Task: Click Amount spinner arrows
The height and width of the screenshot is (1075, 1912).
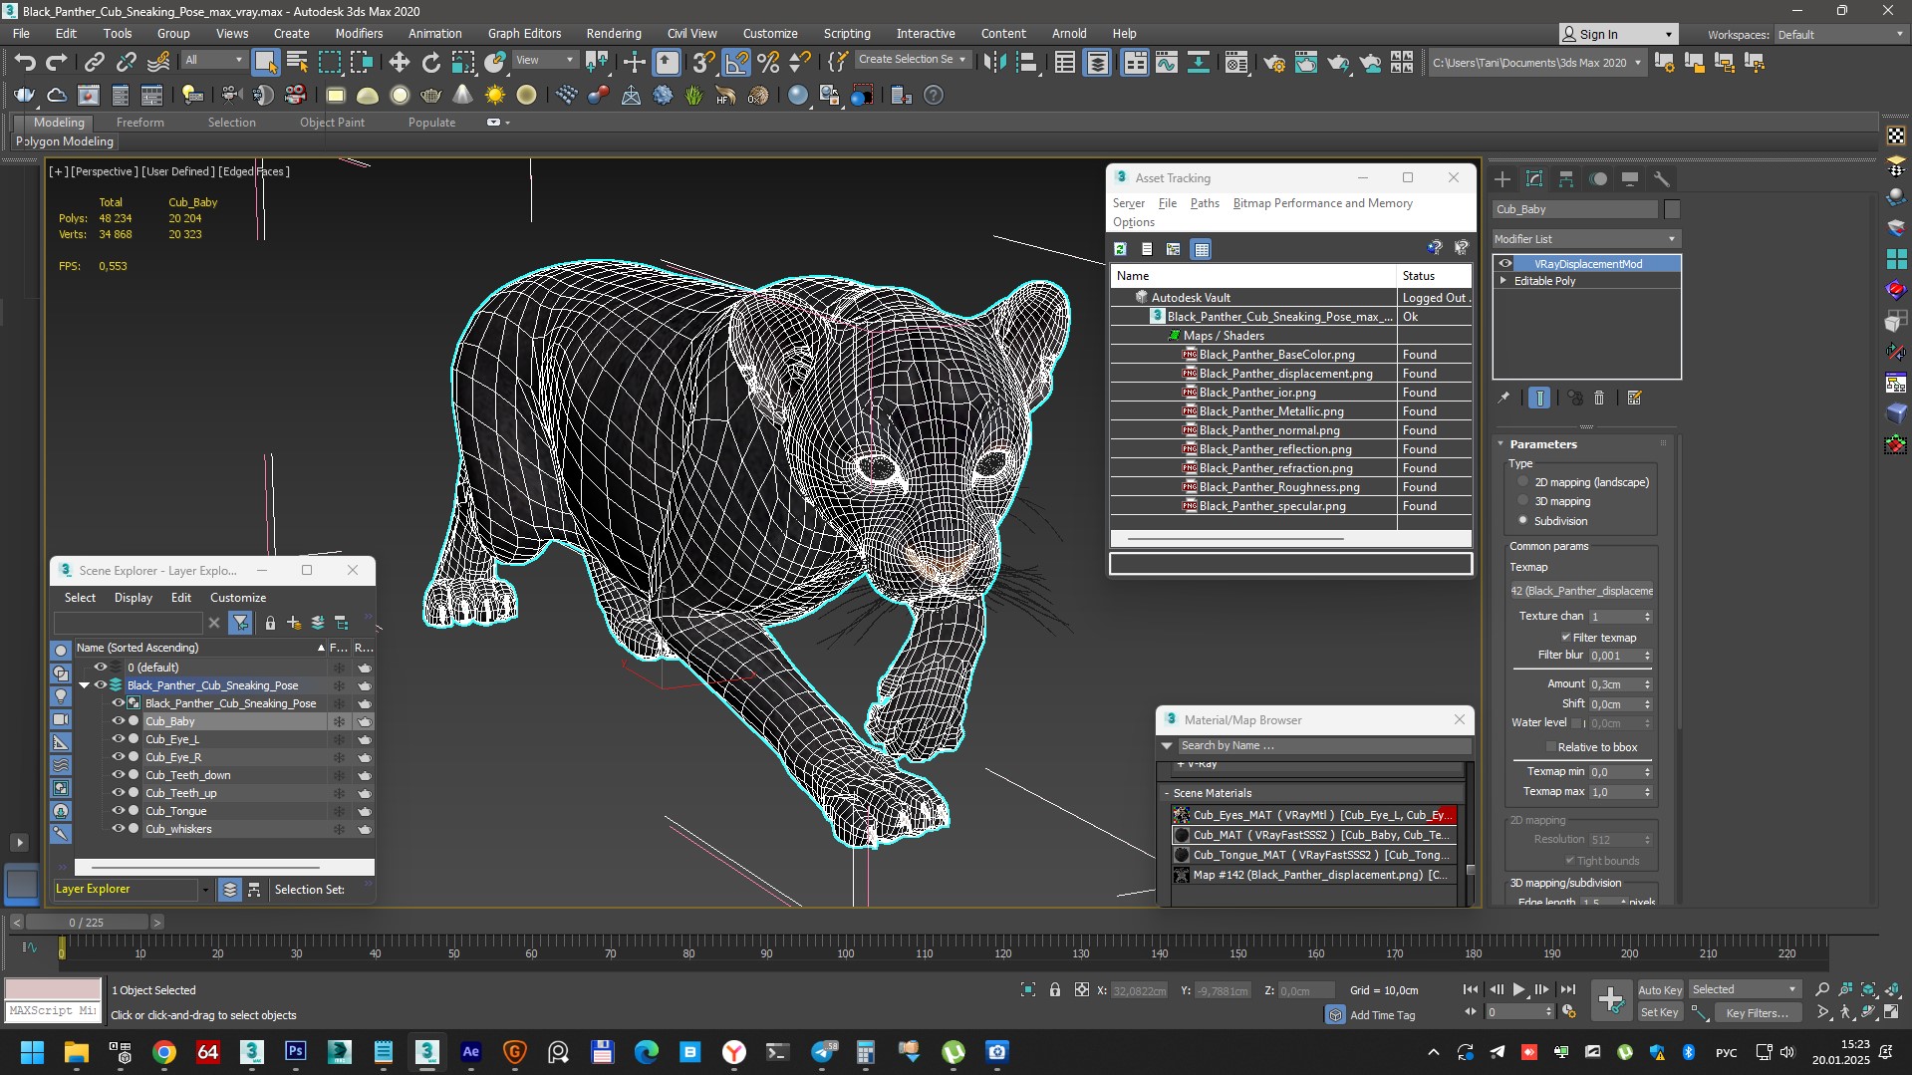Action: click(1647, 684)
